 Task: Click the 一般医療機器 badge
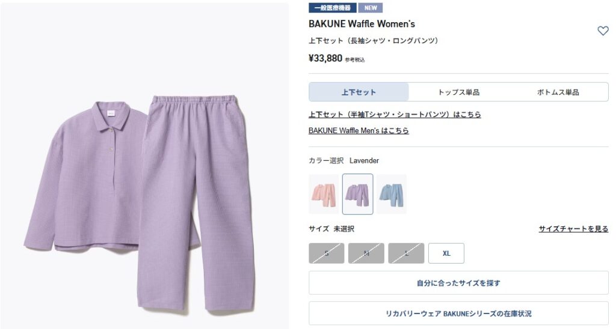333,8
